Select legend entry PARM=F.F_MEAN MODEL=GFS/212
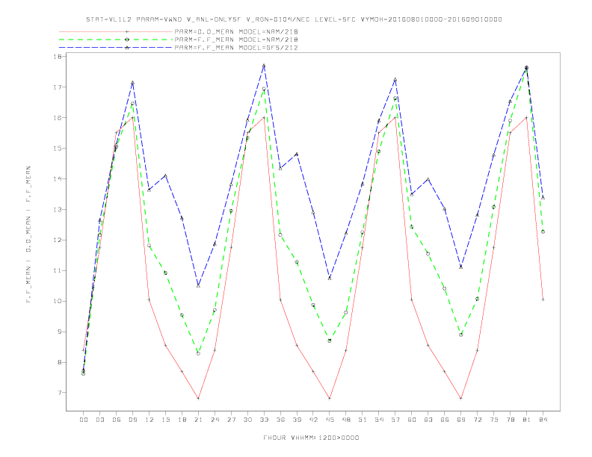The height and width of the screenshot is (457, 592). [x=236, y=48]
